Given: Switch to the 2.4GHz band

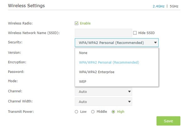Looking at the screenshot, I should pyautogui.click(x=158, y=6).
